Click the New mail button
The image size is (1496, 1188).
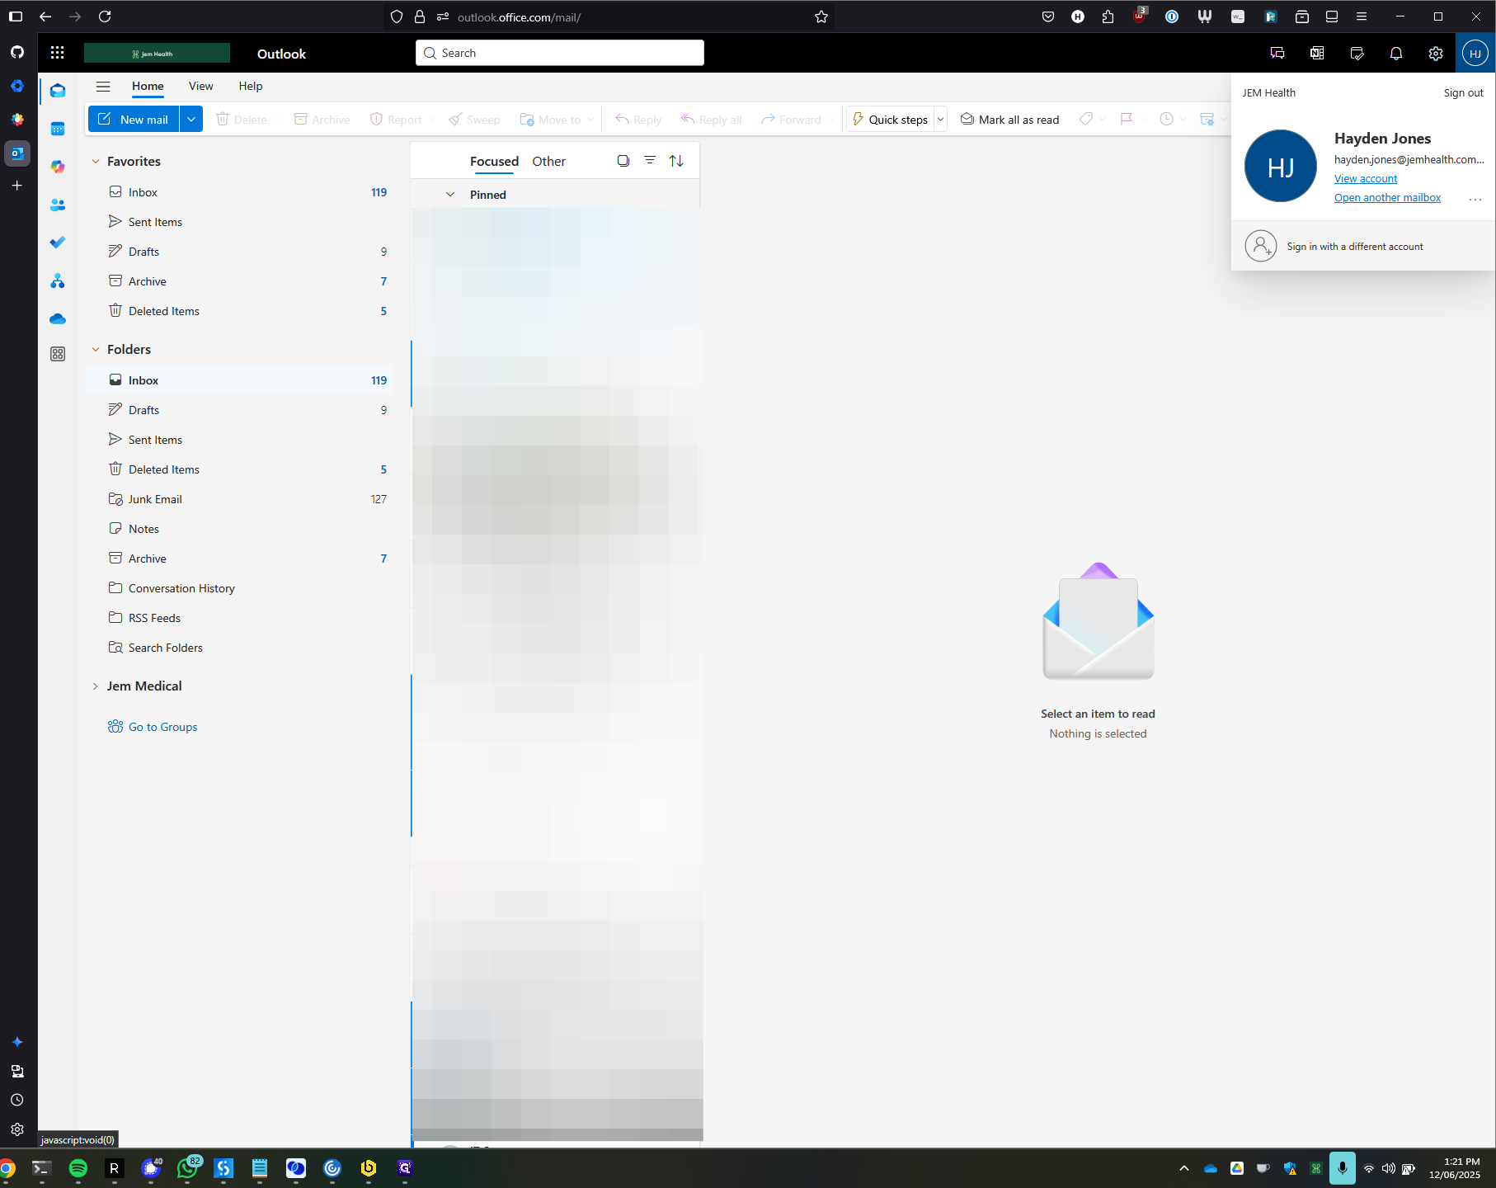pos(134,120)
